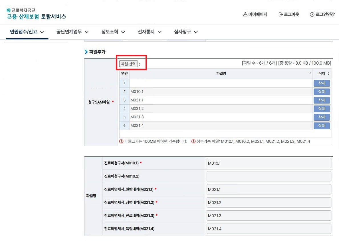Sort by the 파일명 column header arrow
Screen dimensions: 339x241
(310, 74)
